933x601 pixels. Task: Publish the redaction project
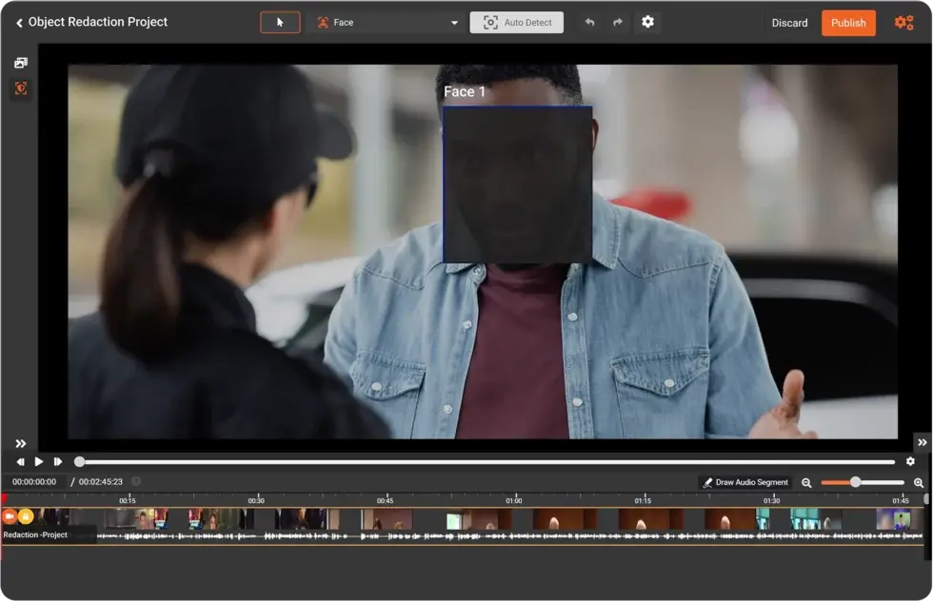coord(847,23)
